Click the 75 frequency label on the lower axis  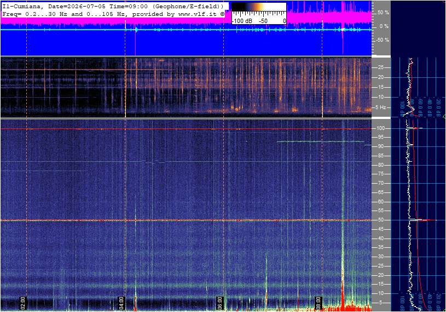tap(380, 174)
